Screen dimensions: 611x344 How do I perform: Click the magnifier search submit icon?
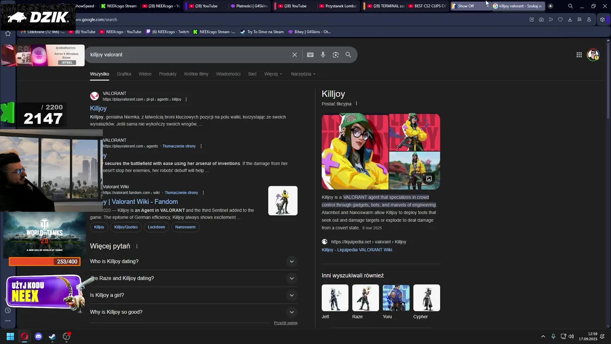tap(348, 55)
